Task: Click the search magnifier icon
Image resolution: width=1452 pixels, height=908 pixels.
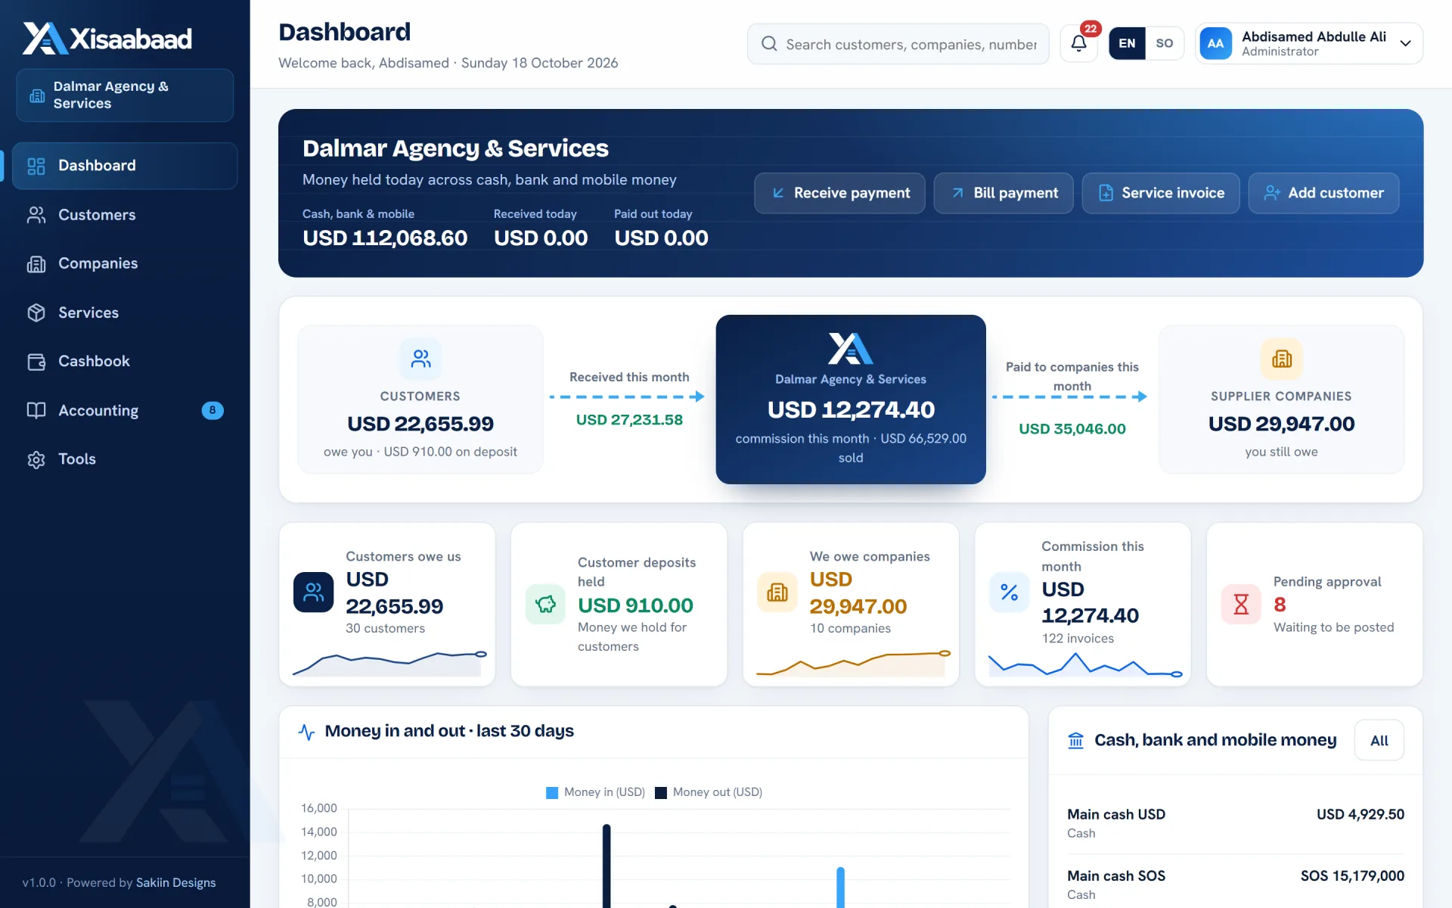Action: click(769, 44)
